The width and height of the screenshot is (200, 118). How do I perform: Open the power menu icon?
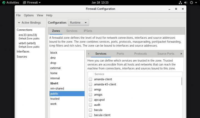[x=192, y=2]
